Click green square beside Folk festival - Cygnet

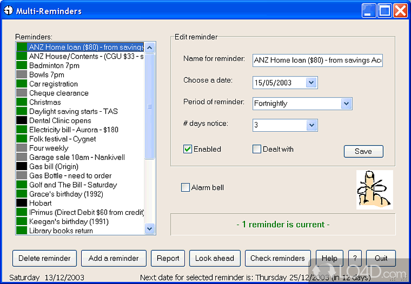22,139
